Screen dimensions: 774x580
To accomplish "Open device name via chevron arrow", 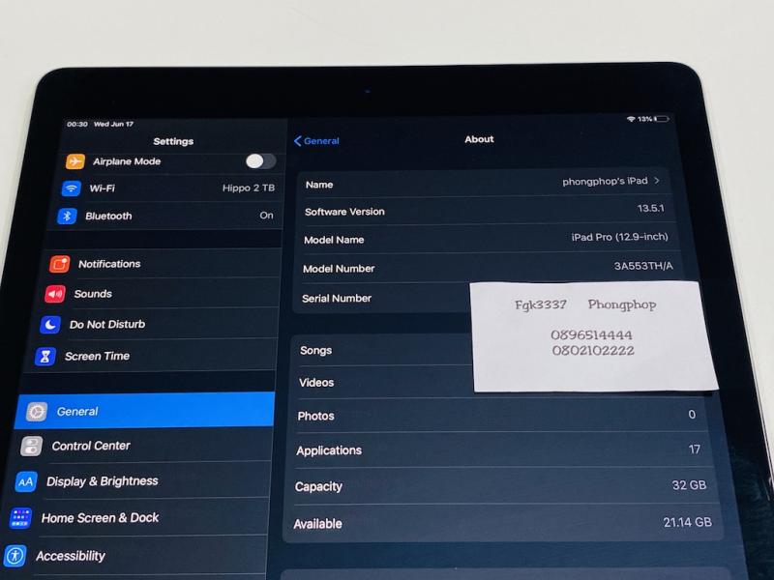I will [657, 181].
